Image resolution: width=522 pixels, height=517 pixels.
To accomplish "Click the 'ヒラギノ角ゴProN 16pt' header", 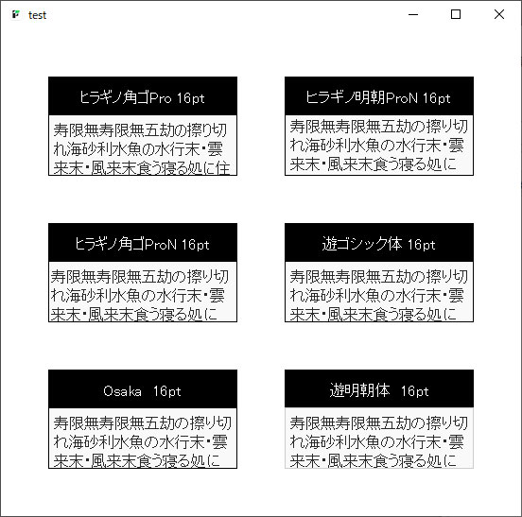I will (143, 243).
